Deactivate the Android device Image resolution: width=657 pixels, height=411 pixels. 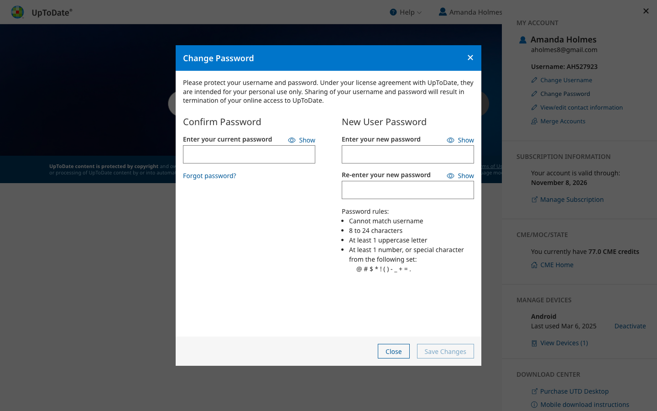pyautogui.click(x=630, y=326)
